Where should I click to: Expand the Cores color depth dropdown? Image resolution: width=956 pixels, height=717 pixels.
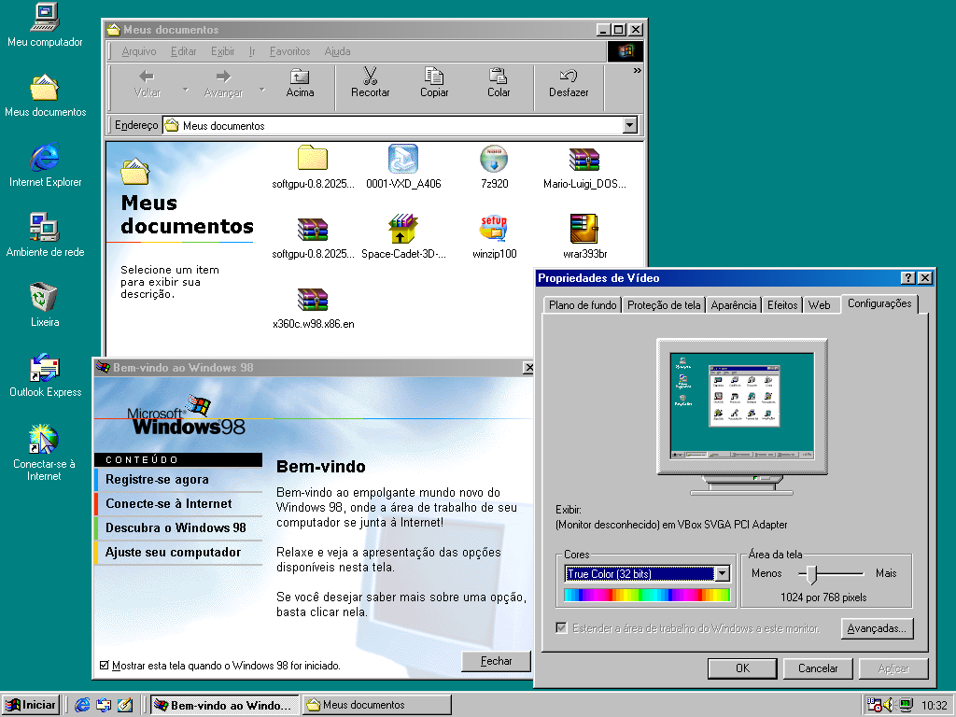721,573
